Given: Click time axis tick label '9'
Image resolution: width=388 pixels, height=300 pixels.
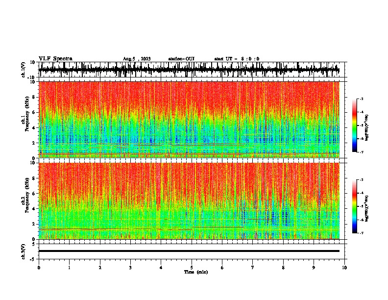Looking at the screenshot, I should point(314,268).
